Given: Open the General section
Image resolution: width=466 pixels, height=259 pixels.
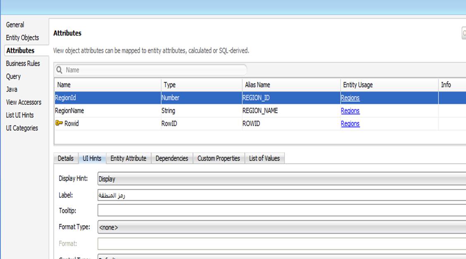Looking at the screenshot, I should (15, 25).
